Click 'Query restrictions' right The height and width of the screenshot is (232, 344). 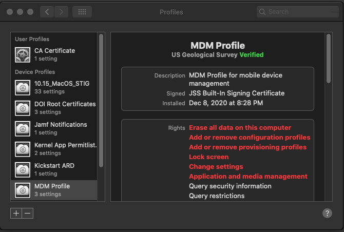coord(217,196)
